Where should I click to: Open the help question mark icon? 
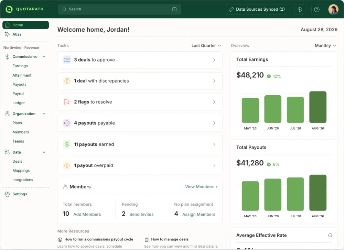click(316, 9)
